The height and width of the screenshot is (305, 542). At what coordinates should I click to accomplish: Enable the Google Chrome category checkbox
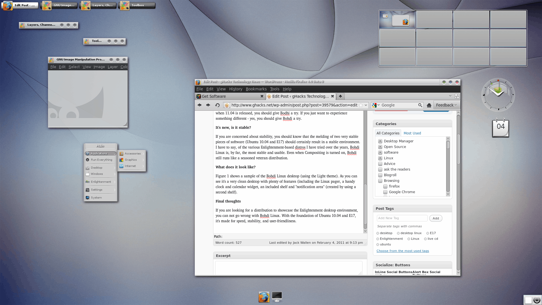(x=385, y=192)
